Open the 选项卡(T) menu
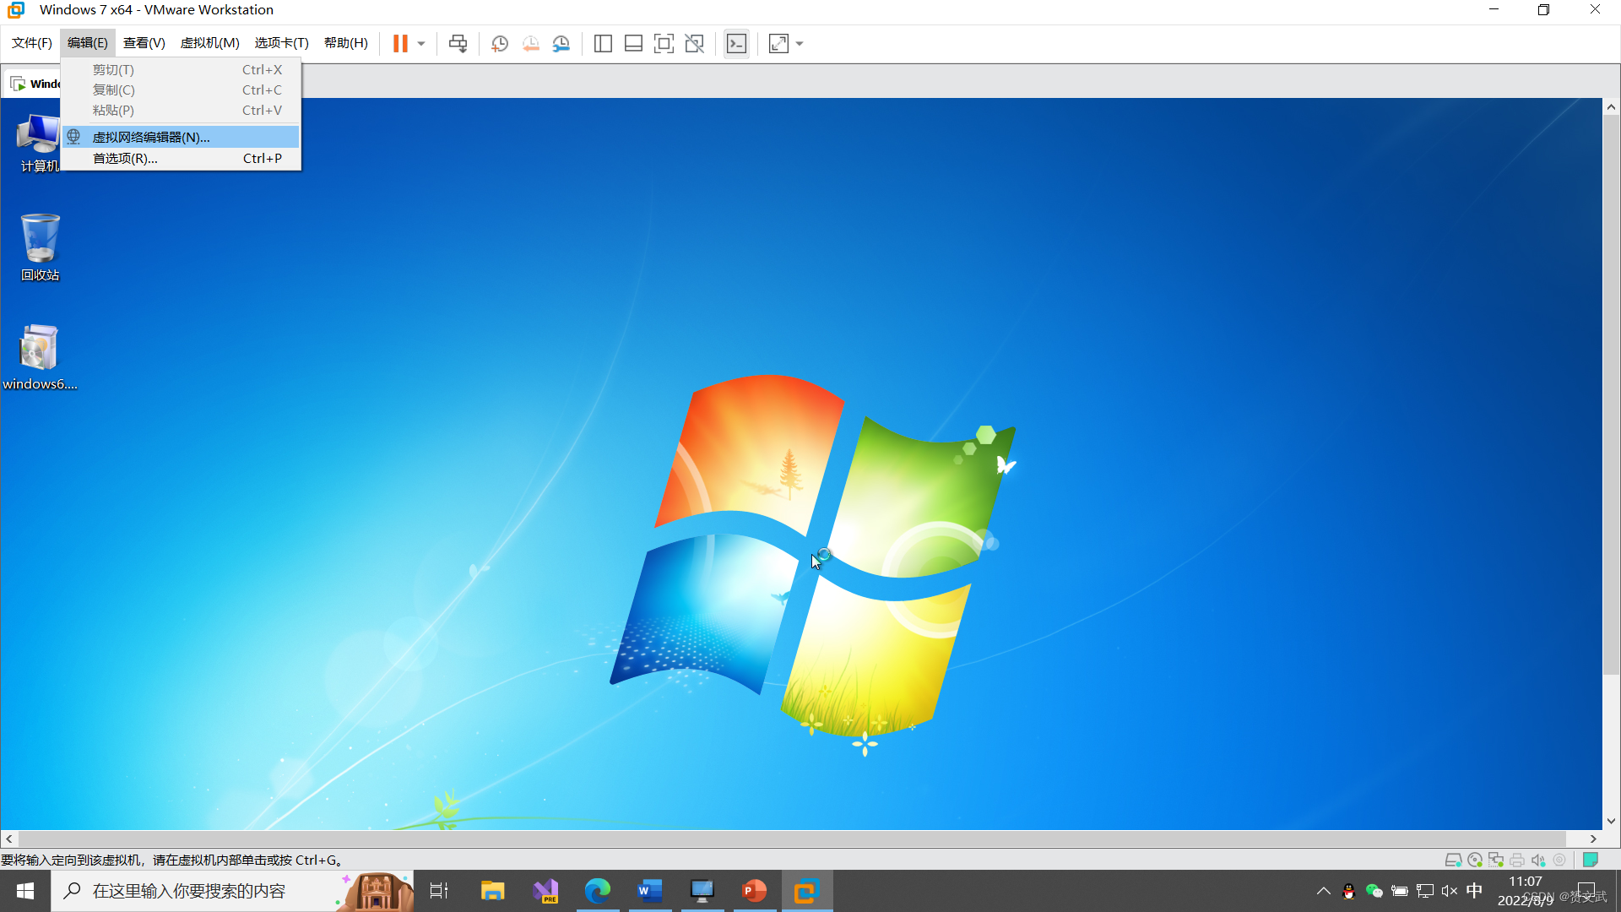1621x912 pixels. 282,43
